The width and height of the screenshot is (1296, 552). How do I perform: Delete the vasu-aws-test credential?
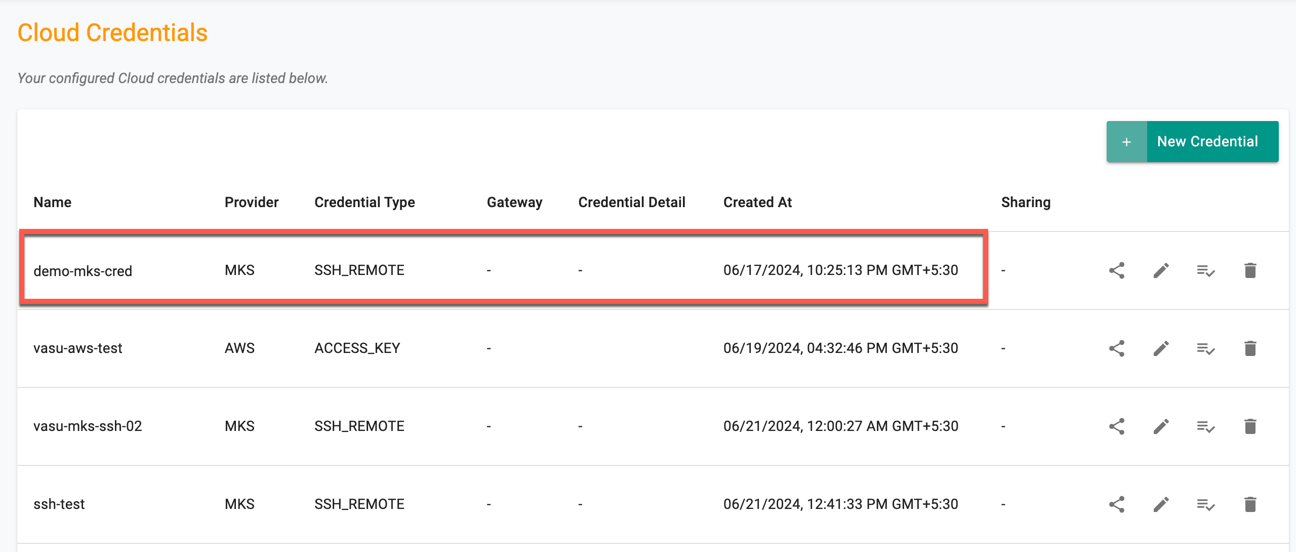(1250, 348)
